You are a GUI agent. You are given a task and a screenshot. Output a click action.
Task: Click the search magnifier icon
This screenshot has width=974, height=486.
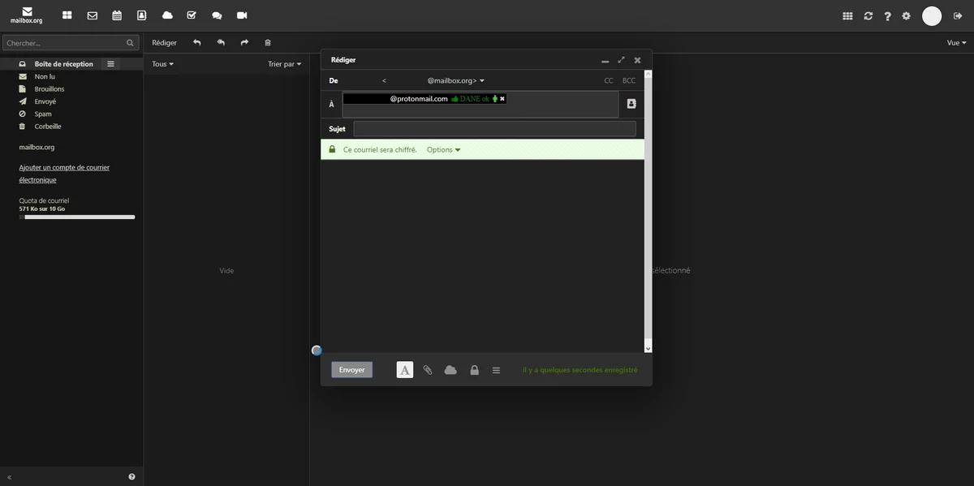pos(131,43)
